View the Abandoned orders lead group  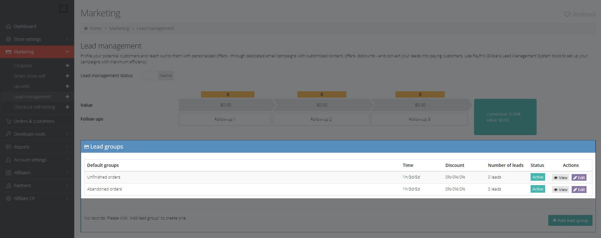coord(560,190)
